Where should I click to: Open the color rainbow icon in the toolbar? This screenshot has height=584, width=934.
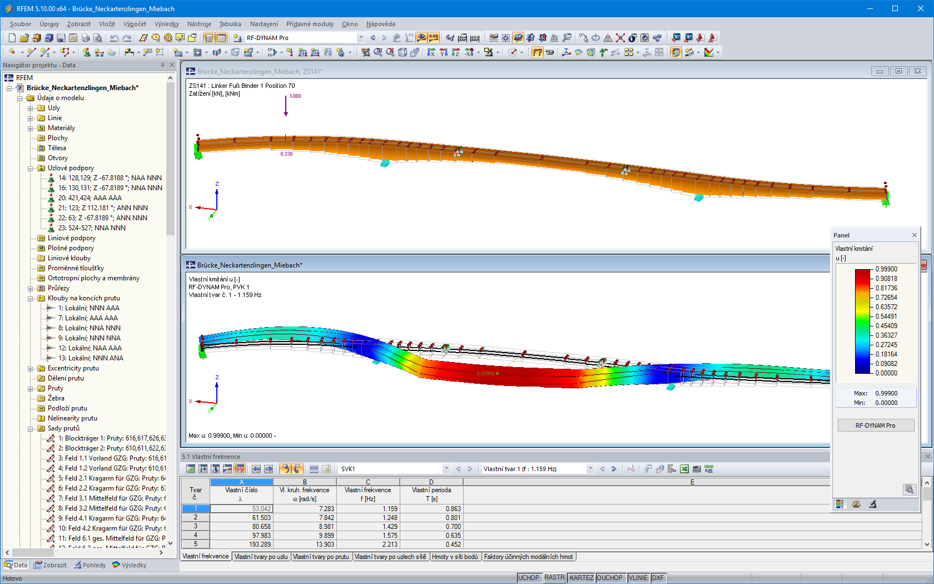(709, 52)
